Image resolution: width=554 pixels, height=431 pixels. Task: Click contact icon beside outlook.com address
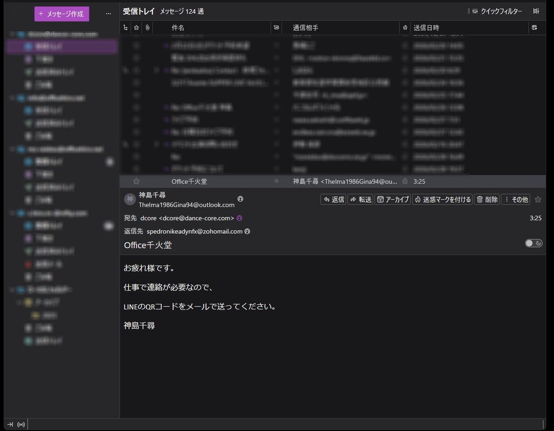(240, 199)
